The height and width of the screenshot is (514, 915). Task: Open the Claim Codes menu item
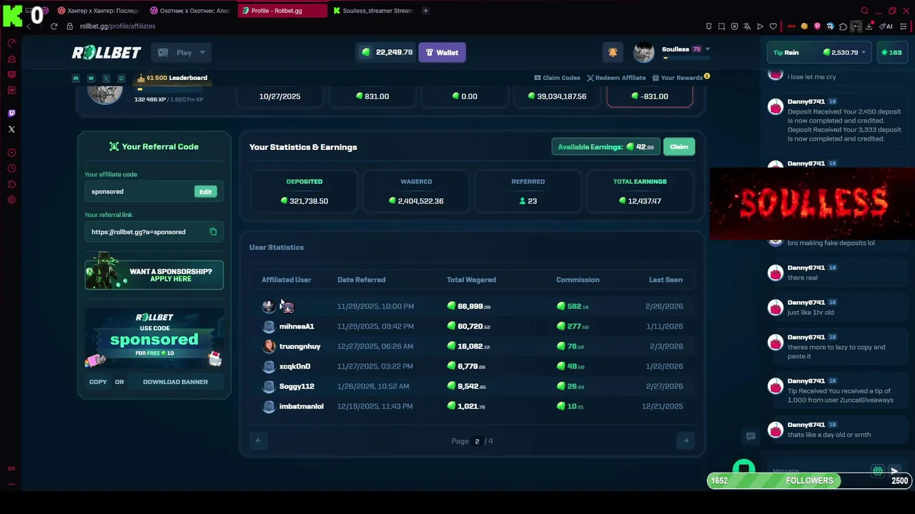(x=557, y=78)
